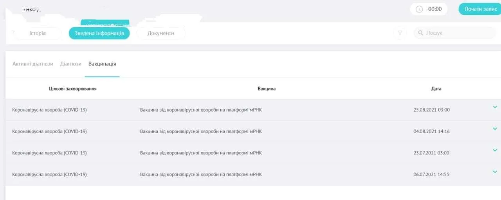Switch to the Діагнози sub-tab
Viewport: 501px width, 200px height.
[x=71, y=64]
